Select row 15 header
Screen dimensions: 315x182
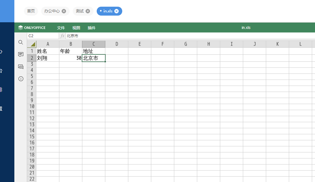click(x=32, y=137)
